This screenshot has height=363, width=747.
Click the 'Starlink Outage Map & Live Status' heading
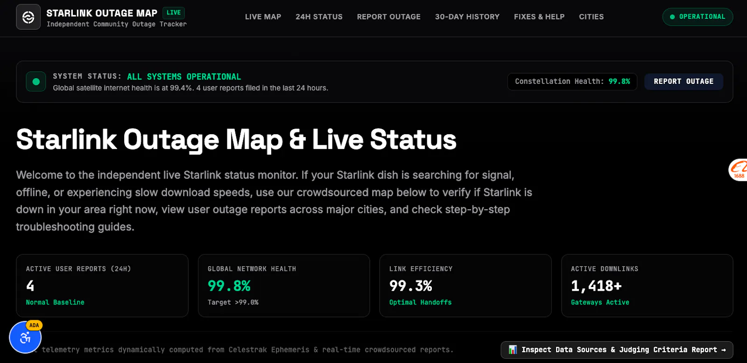[x=236, y=139]
